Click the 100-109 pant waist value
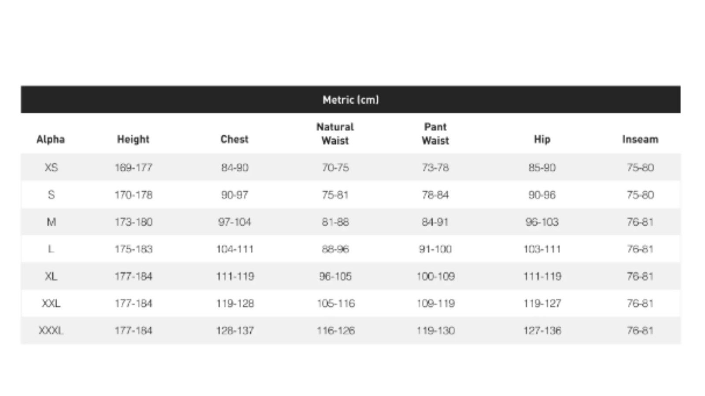The image size is (705, 396). (435, 277)
